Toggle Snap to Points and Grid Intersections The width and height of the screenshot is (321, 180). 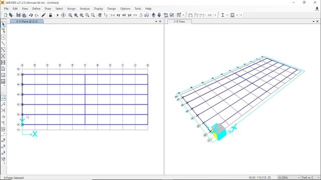coord(4,97)
